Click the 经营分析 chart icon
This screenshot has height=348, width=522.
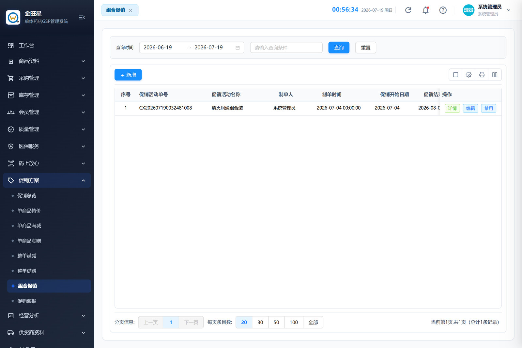(x=11, y=316)
